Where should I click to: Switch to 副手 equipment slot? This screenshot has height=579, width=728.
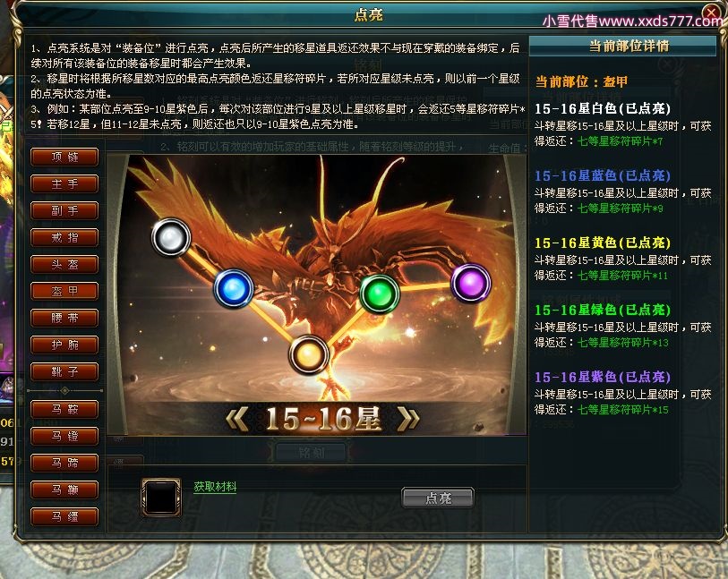coord(64,210)
